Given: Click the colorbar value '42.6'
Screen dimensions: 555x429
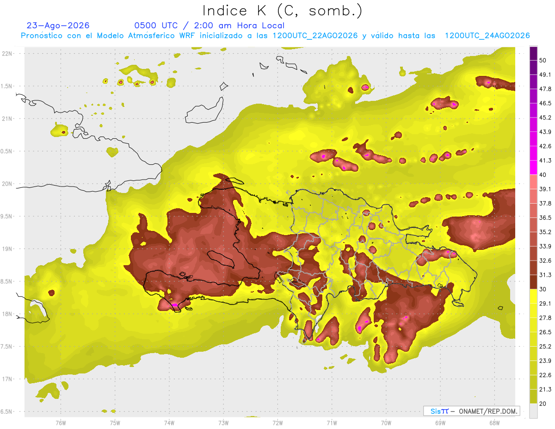Looking at the screenshot, I should coord(545,146).
